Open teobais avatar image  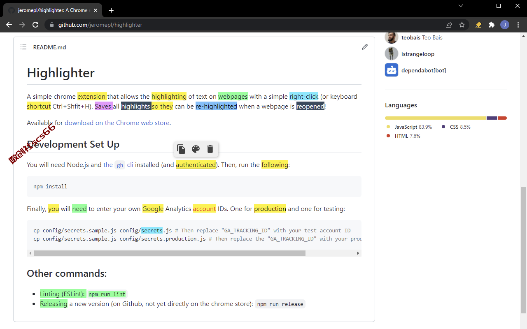pyautogui.click(x=392, y=37)
